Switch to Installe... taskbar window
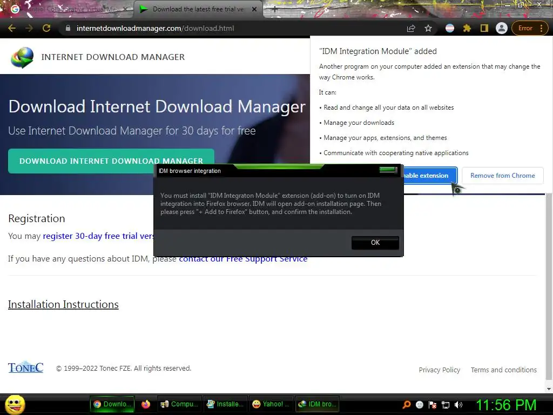 [225, 404]
